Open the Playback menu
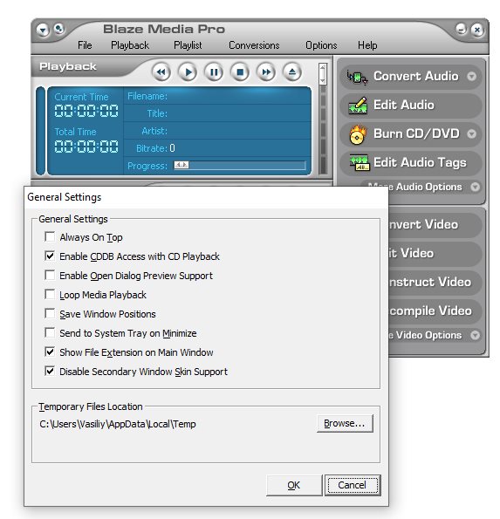The height and width of the screenshot is (519, 500). point(130,45)
